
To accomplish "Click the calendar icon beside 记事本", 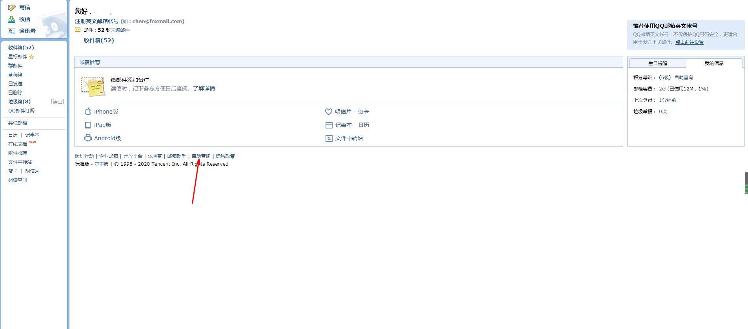I will [x=329, y=125].
